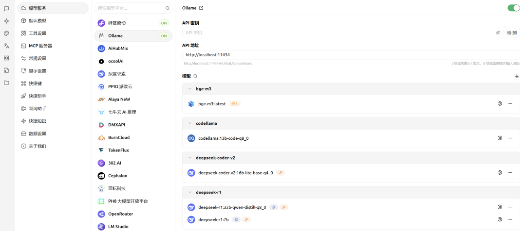
Task: Open settings gear for deepseek-coder-v2 model
Action: pos(500,172)
